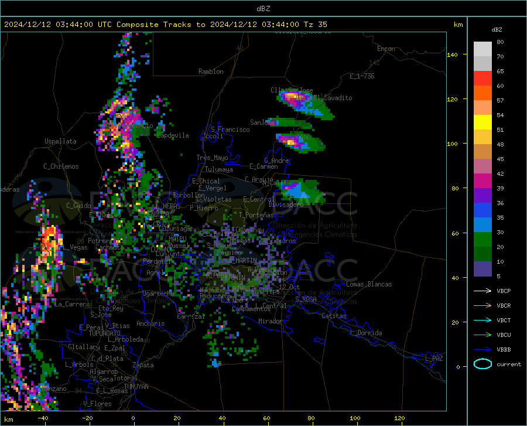The height and width of the screenshot is (426, 527).
Task: Click the Capdevila location label
Action: pos(173,135)
